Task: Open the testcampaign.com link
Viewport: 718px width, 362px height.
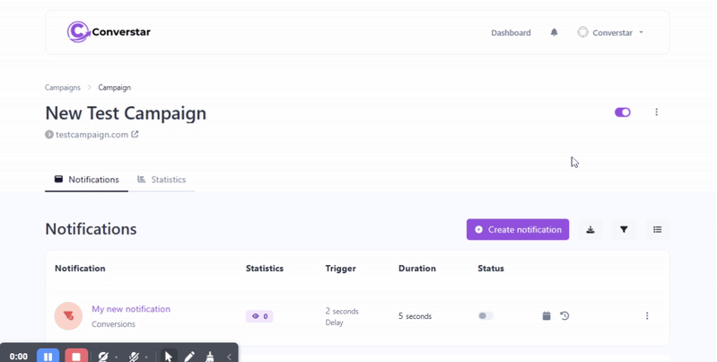Action: (92, 135)
